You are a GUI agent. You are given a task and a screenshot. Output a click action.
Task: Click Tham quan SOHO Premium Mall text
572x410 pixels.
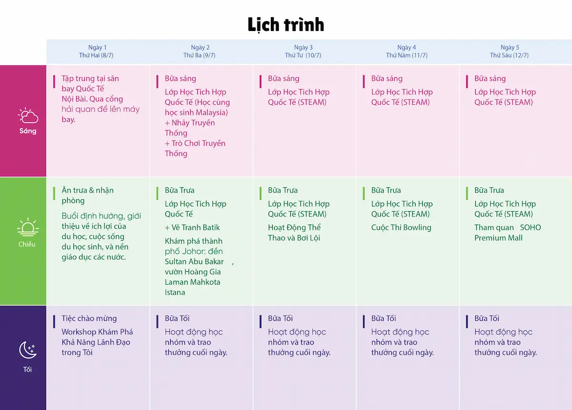507,233
